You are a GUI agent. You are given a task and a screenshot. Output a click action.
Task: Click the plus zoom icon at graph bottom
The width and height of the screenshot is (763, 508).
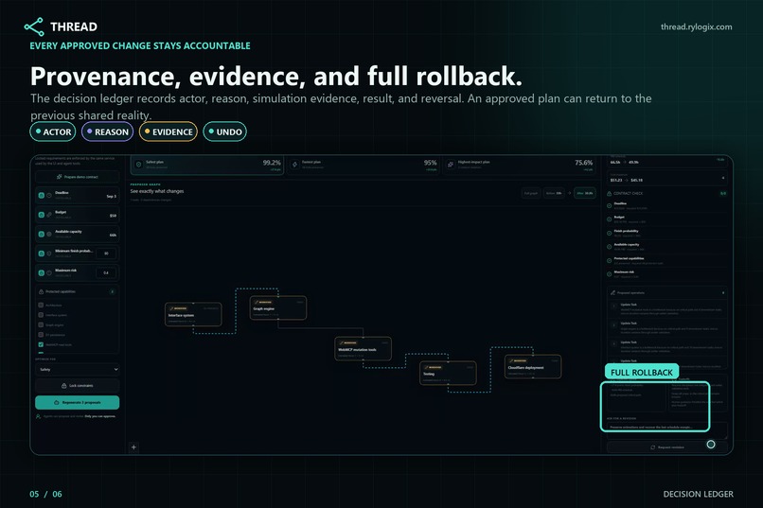(133, 447)
